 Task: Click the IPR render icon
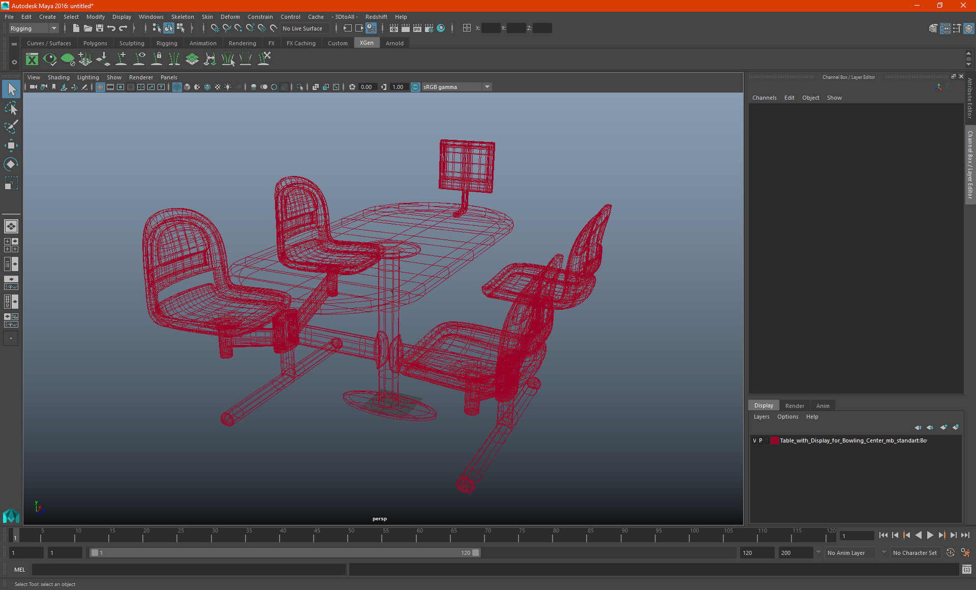tap(417, 28)
